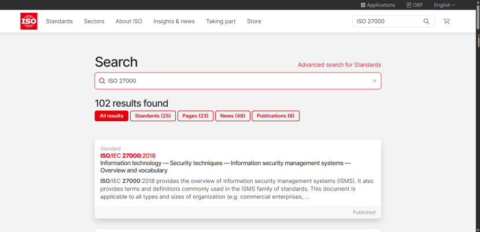The image size is (480, 232).
Task: Open the Standards menu
Action: 59,21
